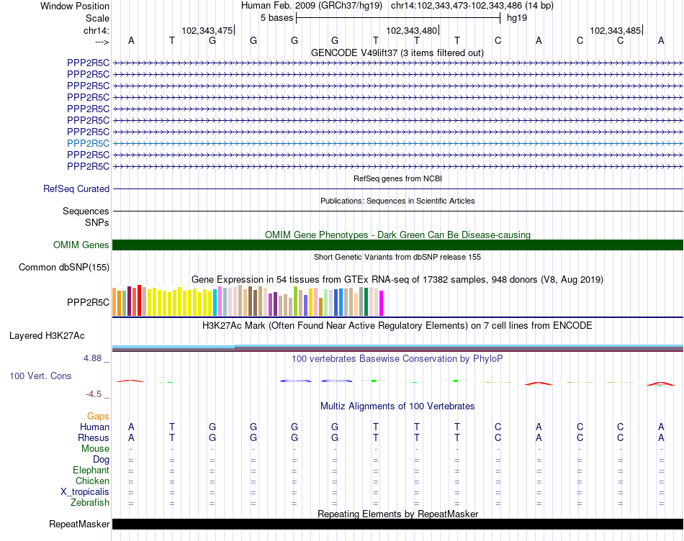Click the Zebrafish alignment row label

(90, 502)
